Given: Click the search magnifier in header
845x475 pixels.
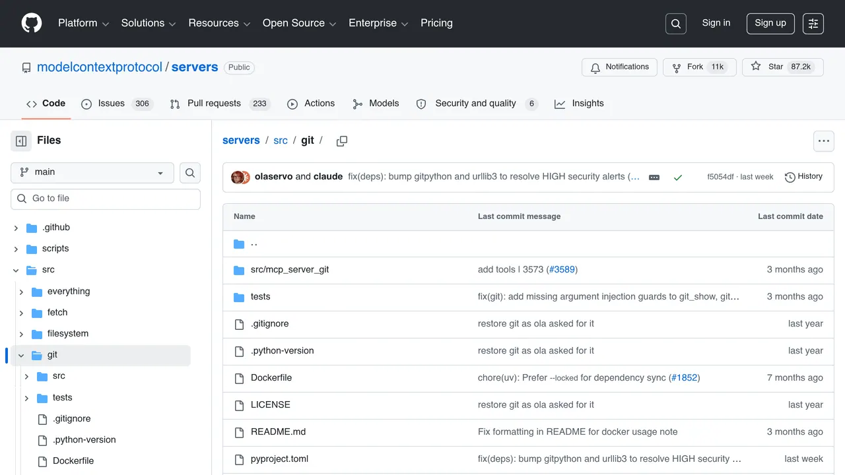Looking at the screenshot, I should 676,24.
